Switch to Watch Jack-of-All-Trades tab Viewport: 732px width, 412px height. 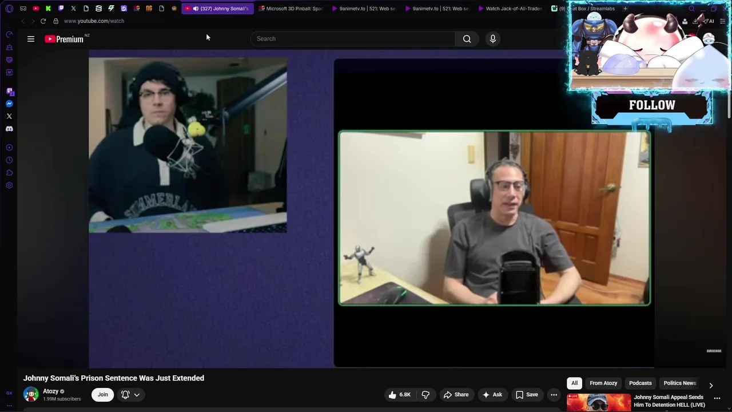pos(510,9)
